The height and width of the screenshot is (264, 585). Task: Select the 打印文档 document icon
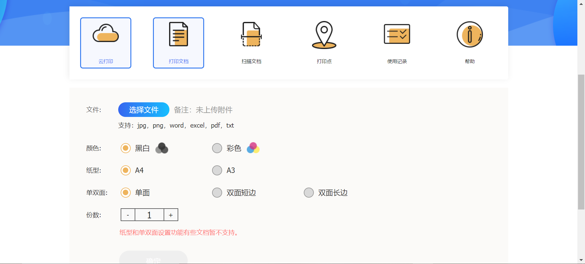tap(179, 34)
